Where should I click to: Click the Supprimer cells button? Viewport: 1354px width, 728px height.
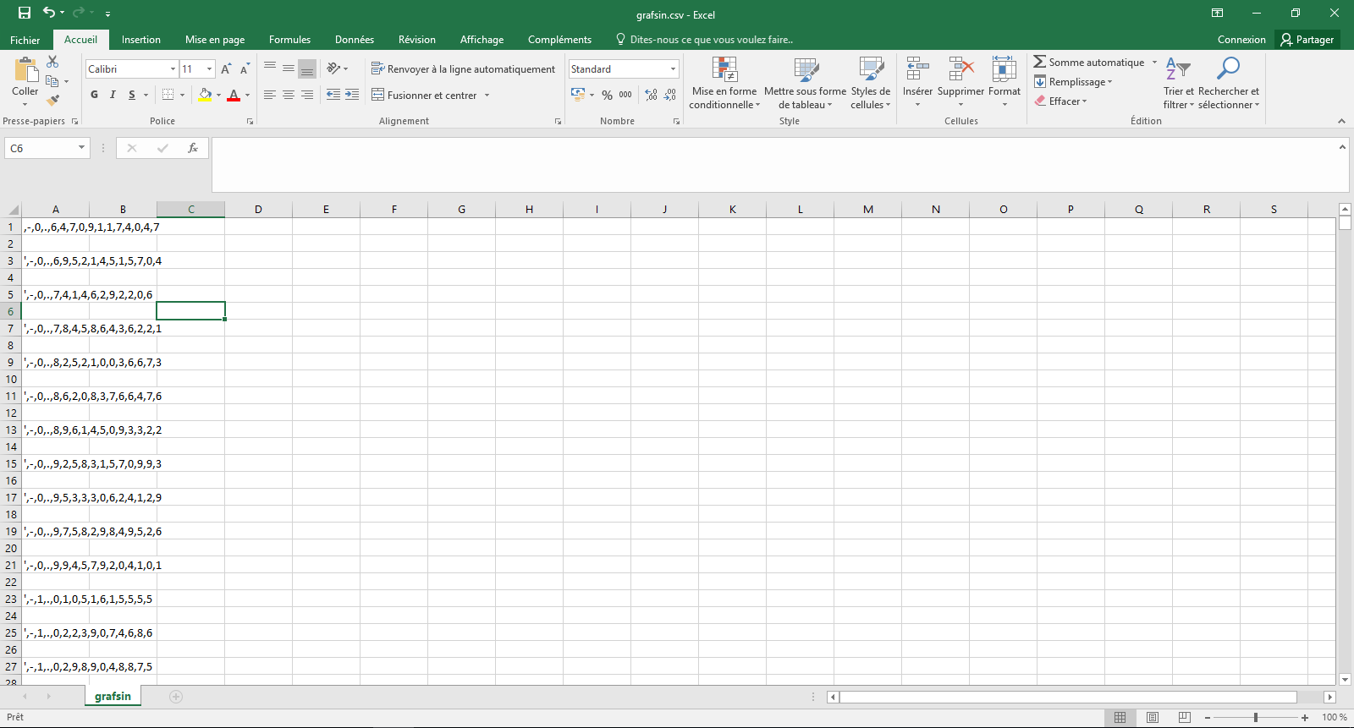[960, 83]
